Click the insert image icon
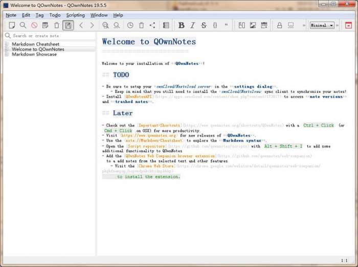The image size is (358, 267). point(253,25)
